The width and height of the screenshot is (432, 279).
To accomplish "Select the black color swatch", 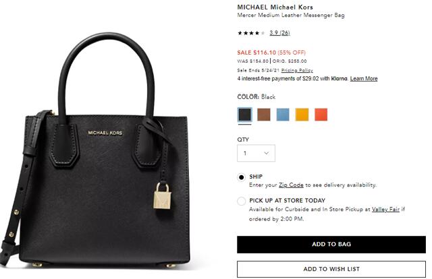I will pos(244,115).
